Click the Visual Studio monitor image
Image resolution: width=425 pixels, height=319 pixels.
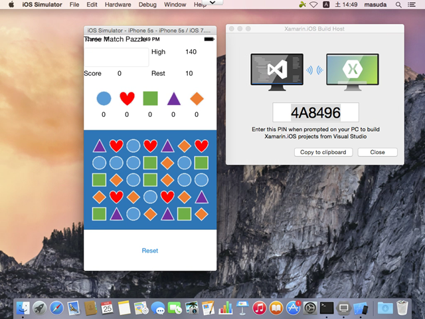pyautogui.click(x=277, y=71)
